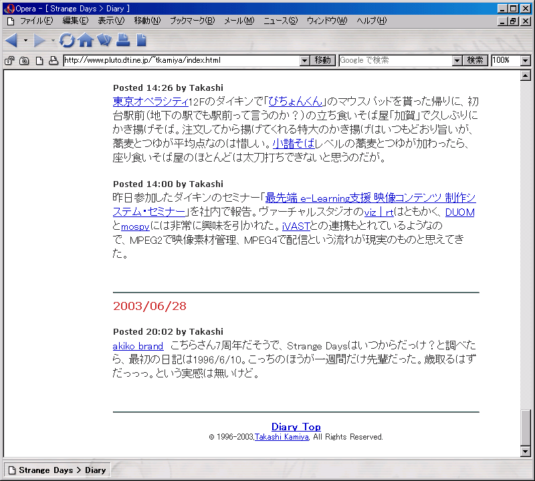Screen dimensions: 535x481
Task: Click the vertical scrollbar down arrow
Action: [x=526, y=452]
